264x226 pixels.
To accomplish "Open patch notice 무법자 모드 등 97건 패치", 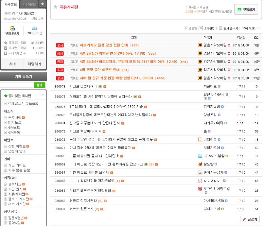I will 129,62.
